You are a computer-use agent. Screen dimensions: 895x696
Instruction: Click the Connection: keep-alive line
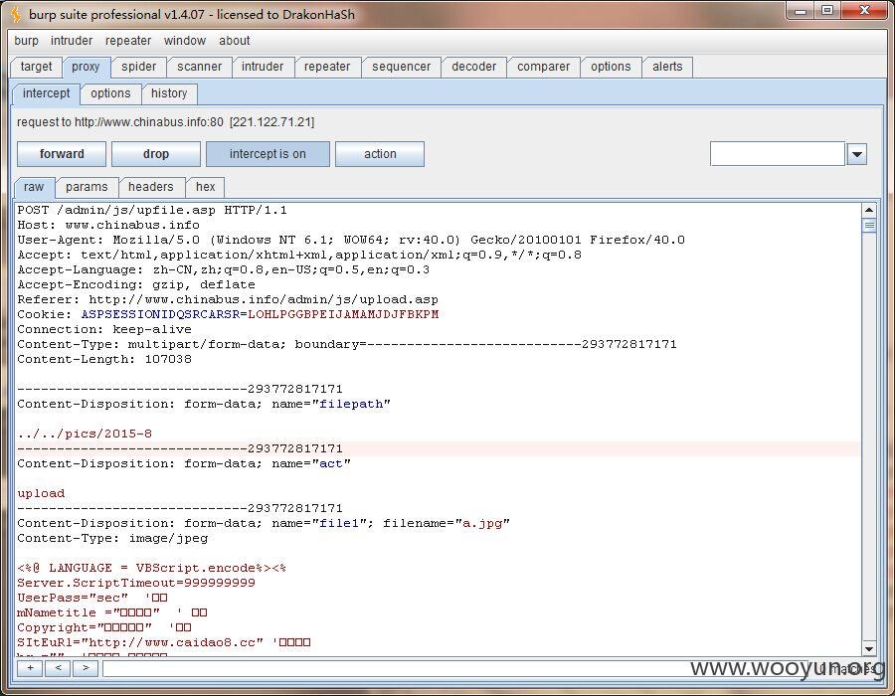pyautogui.click(x=104, y=329)
